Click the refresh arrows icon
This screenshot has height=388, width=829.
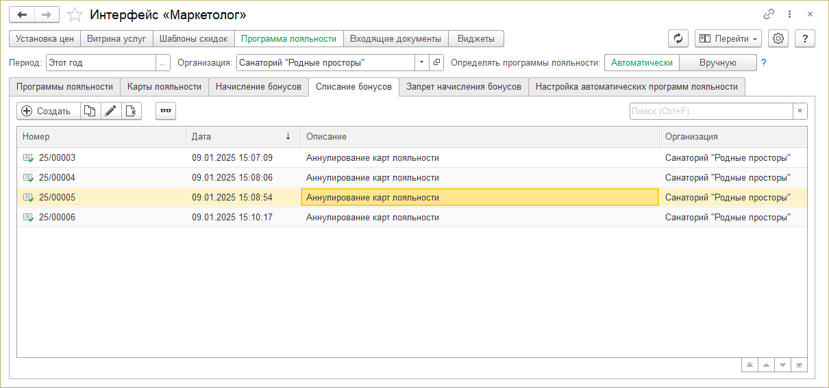click(x=678, y=39)
